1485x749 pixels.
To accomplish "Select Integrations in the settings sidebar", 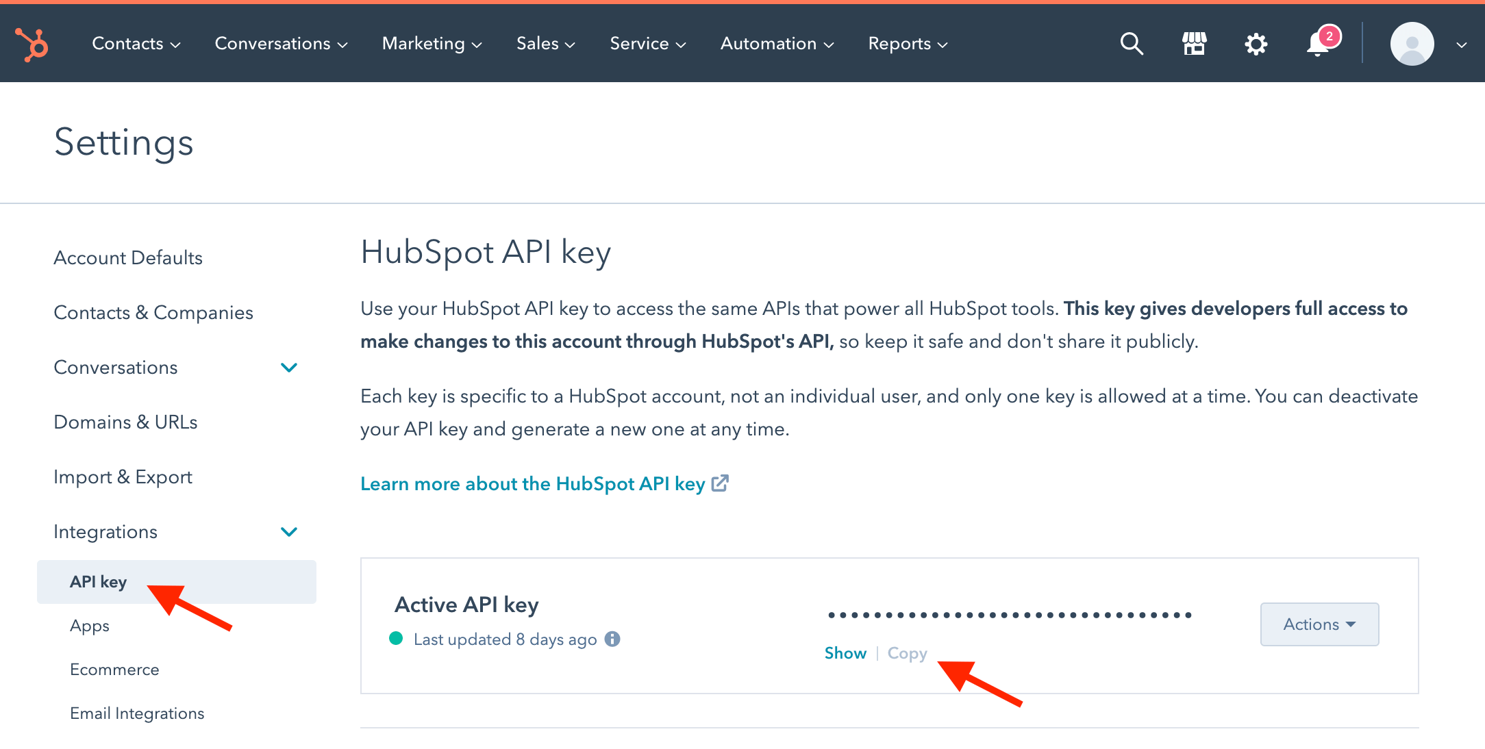I will [x=105, y=532].
